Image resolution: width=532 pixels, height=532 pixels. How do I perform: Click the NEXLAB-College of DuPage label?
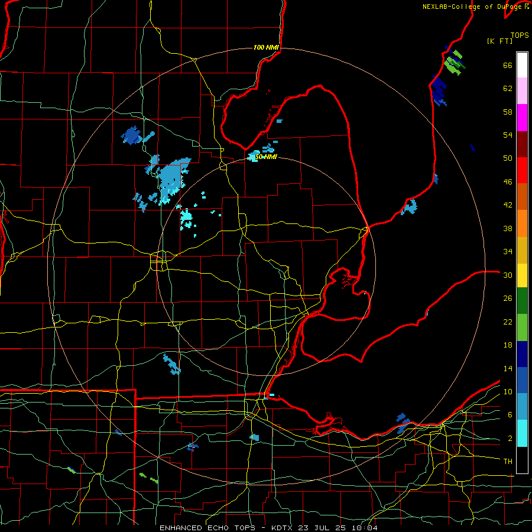472,7
